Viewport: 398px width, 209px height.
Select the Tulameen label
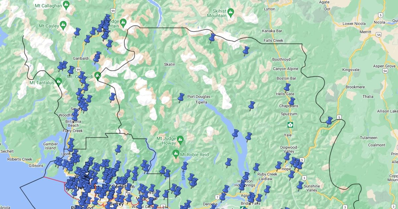coord(369,138)
